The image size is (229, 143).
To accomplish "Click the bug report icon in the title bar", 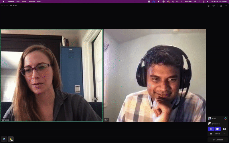I will tap(208, 5).
